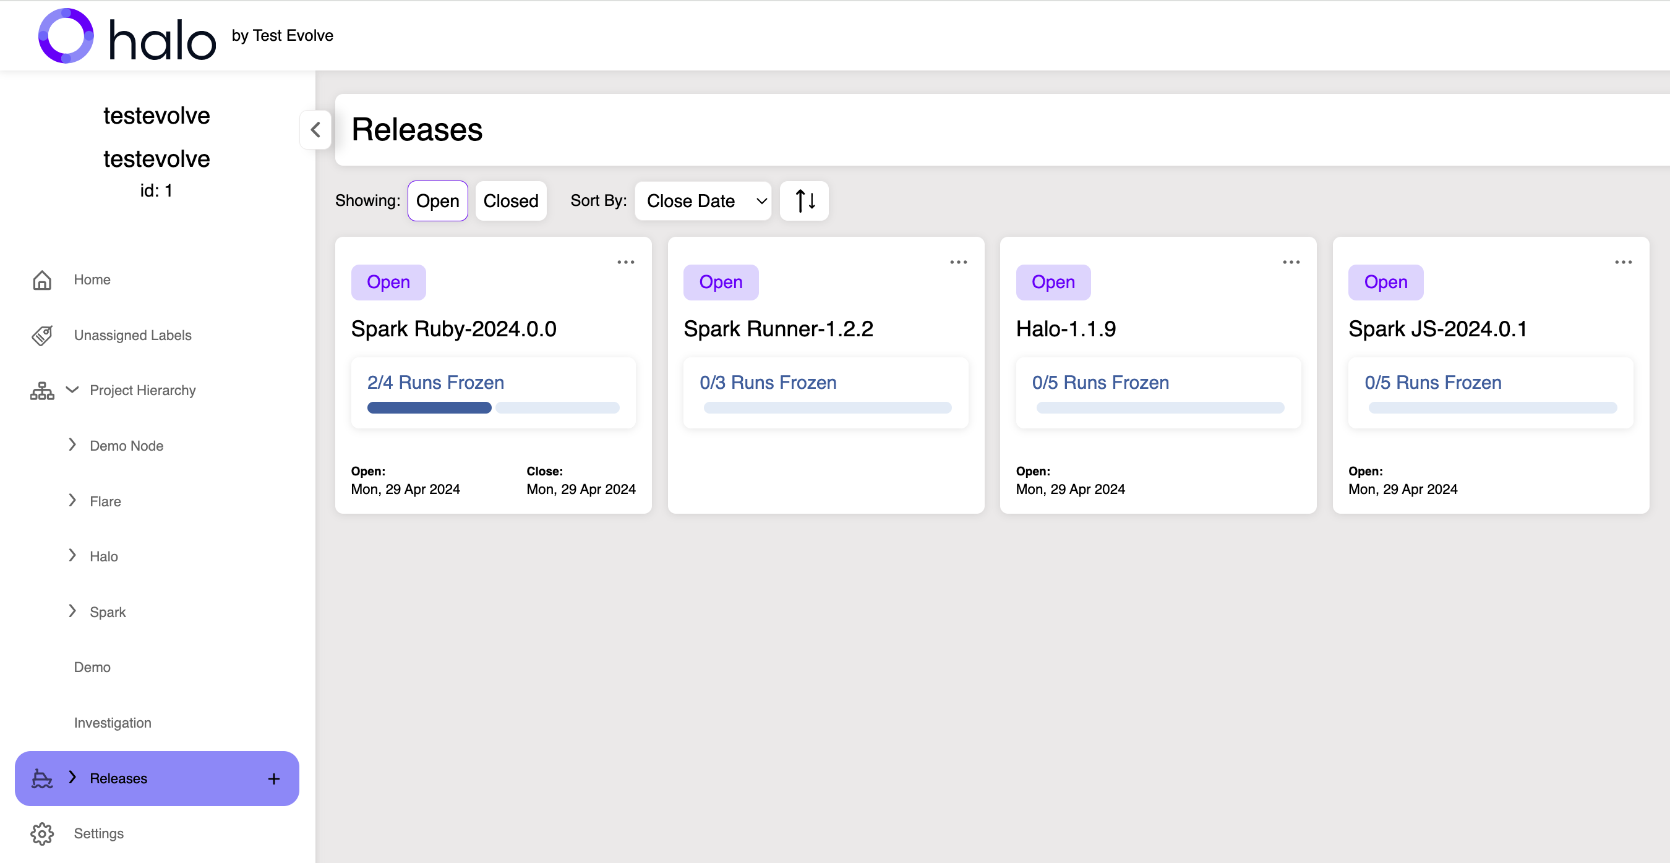Click the Settings gear icon
1670x863 pixels.
(x=41, y=835)
